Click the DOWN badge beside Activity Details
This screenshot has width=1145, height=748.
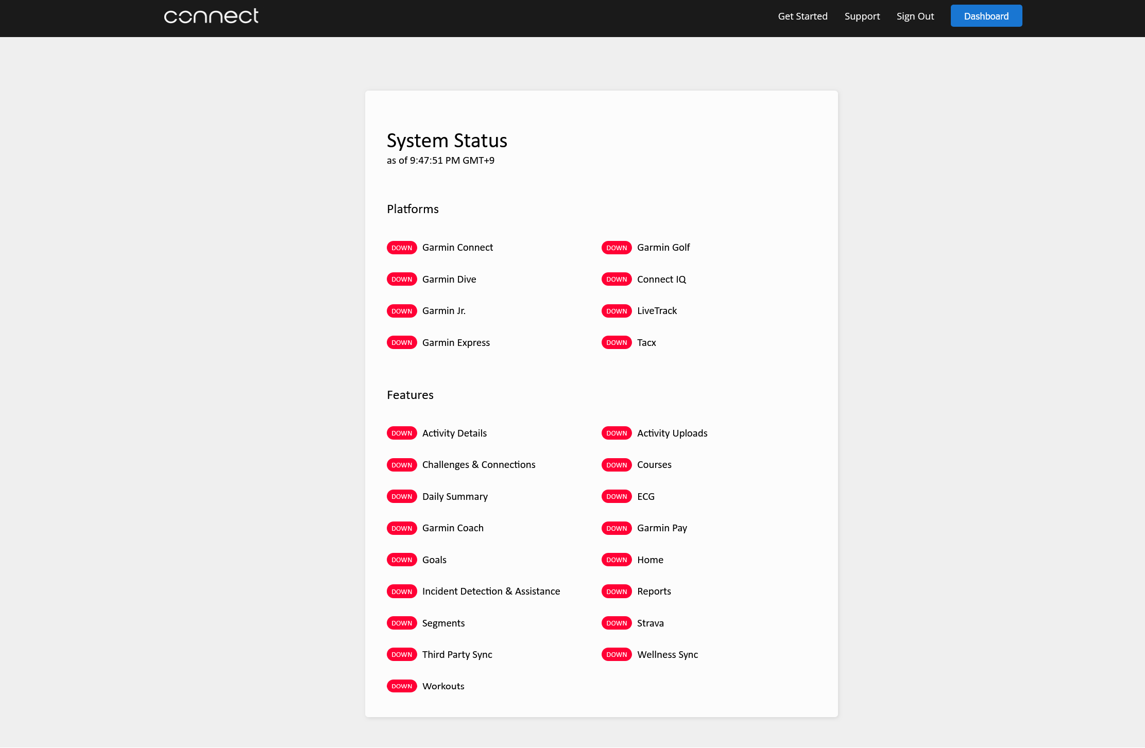(x=402, y=433)
